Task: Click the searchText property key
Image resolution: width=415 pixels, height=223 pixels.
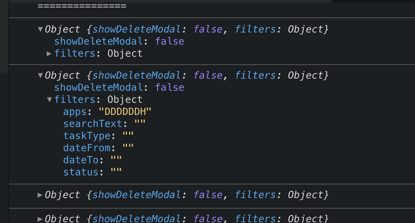Action: (93, 124)
